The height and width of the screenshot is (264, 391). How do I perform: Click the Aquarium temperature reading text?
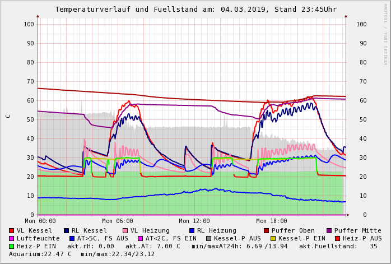40,254
